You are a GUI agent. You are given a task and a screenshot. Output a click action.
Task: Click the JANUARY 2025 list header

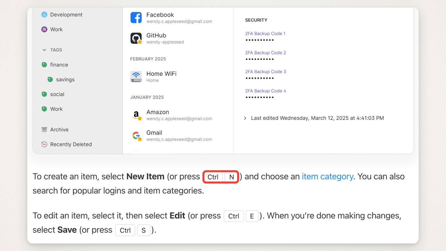coord(147,97)
